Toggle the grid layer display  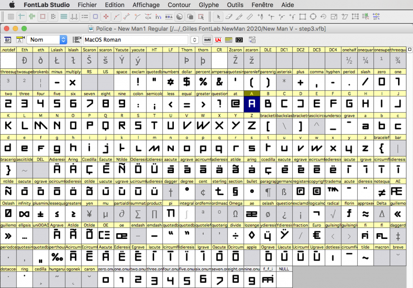coord(11,17)
